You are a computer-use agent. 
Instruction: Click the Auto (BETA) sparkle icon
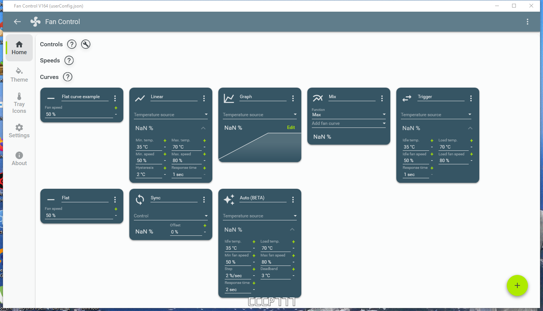[229, 200]
